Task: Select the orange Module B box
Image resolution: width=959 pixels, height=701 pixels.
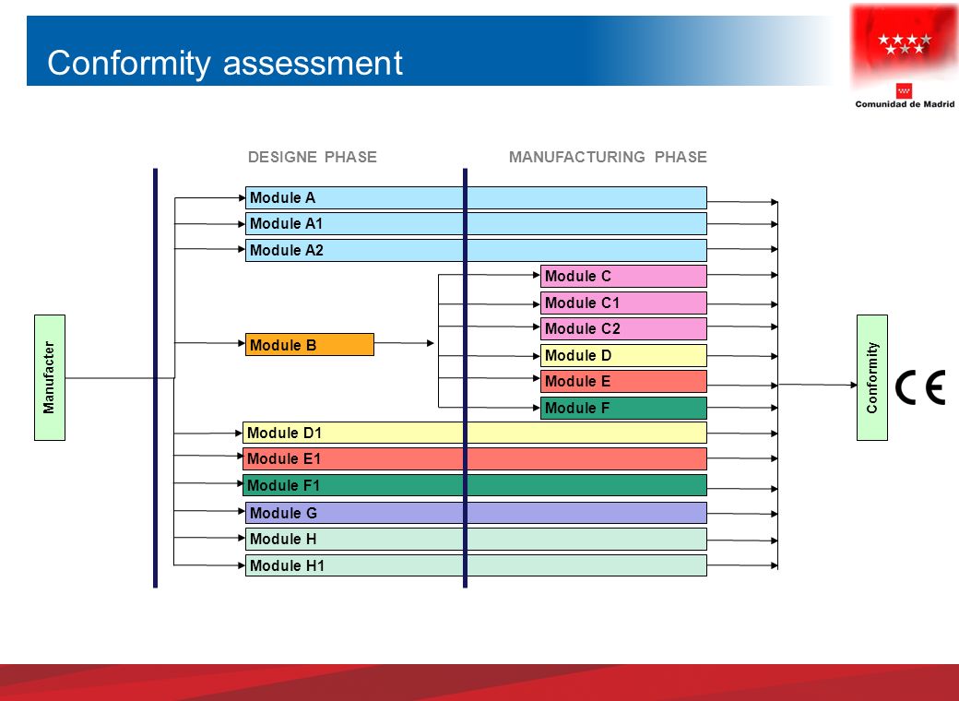Action: click(310, 344)
